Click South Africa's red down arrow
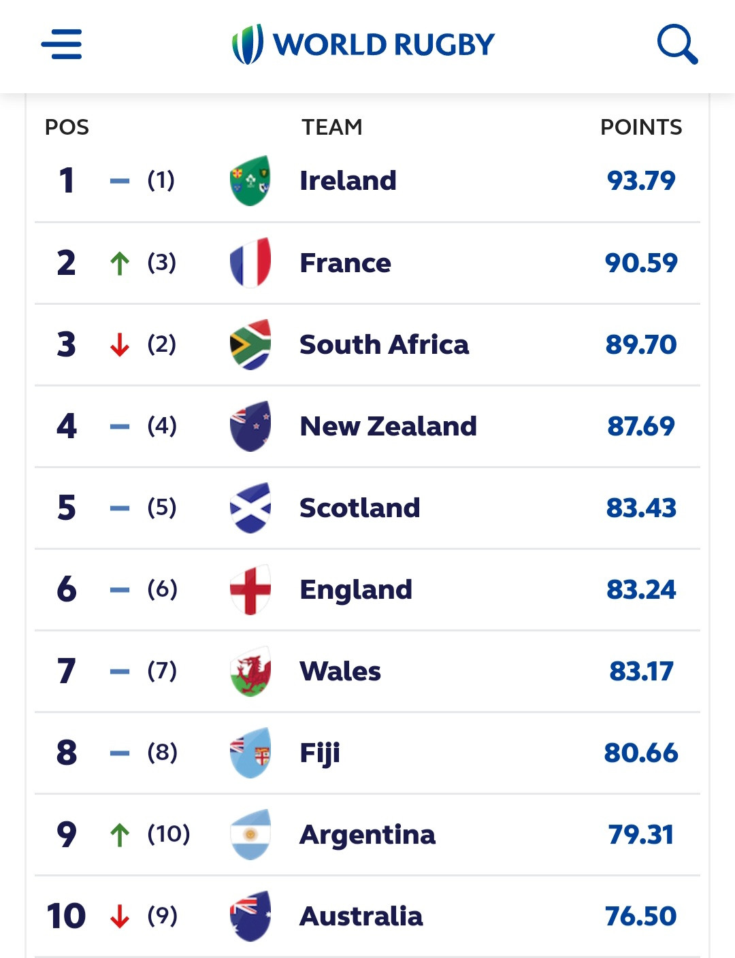Screen dimensions: 735x958 pos(120,345)
